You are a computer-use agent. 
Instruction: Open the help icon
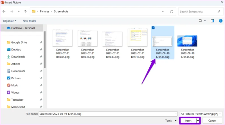[x=221, y=21]
